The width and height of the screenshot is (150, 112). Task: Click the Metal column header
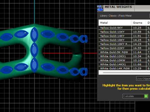coord(115,23)
